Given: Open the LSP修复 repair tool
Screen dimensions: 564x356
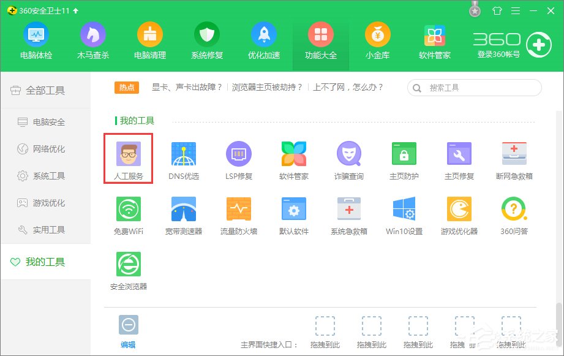Looking at the screenshot, I should tap(238, 157).
